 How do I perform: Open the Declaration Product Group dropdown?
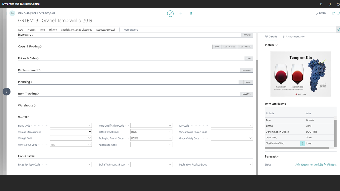click(x=250, y=164)
